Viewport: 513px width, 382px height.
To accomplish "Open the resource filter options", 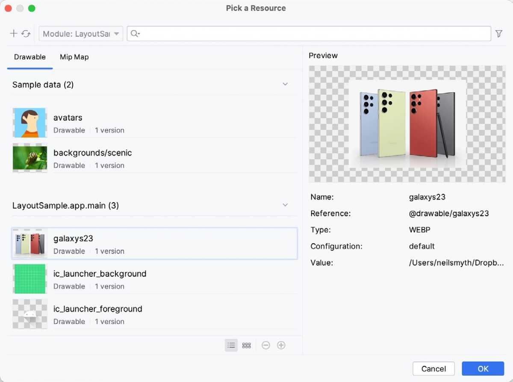I will click(x=499, y=33).
